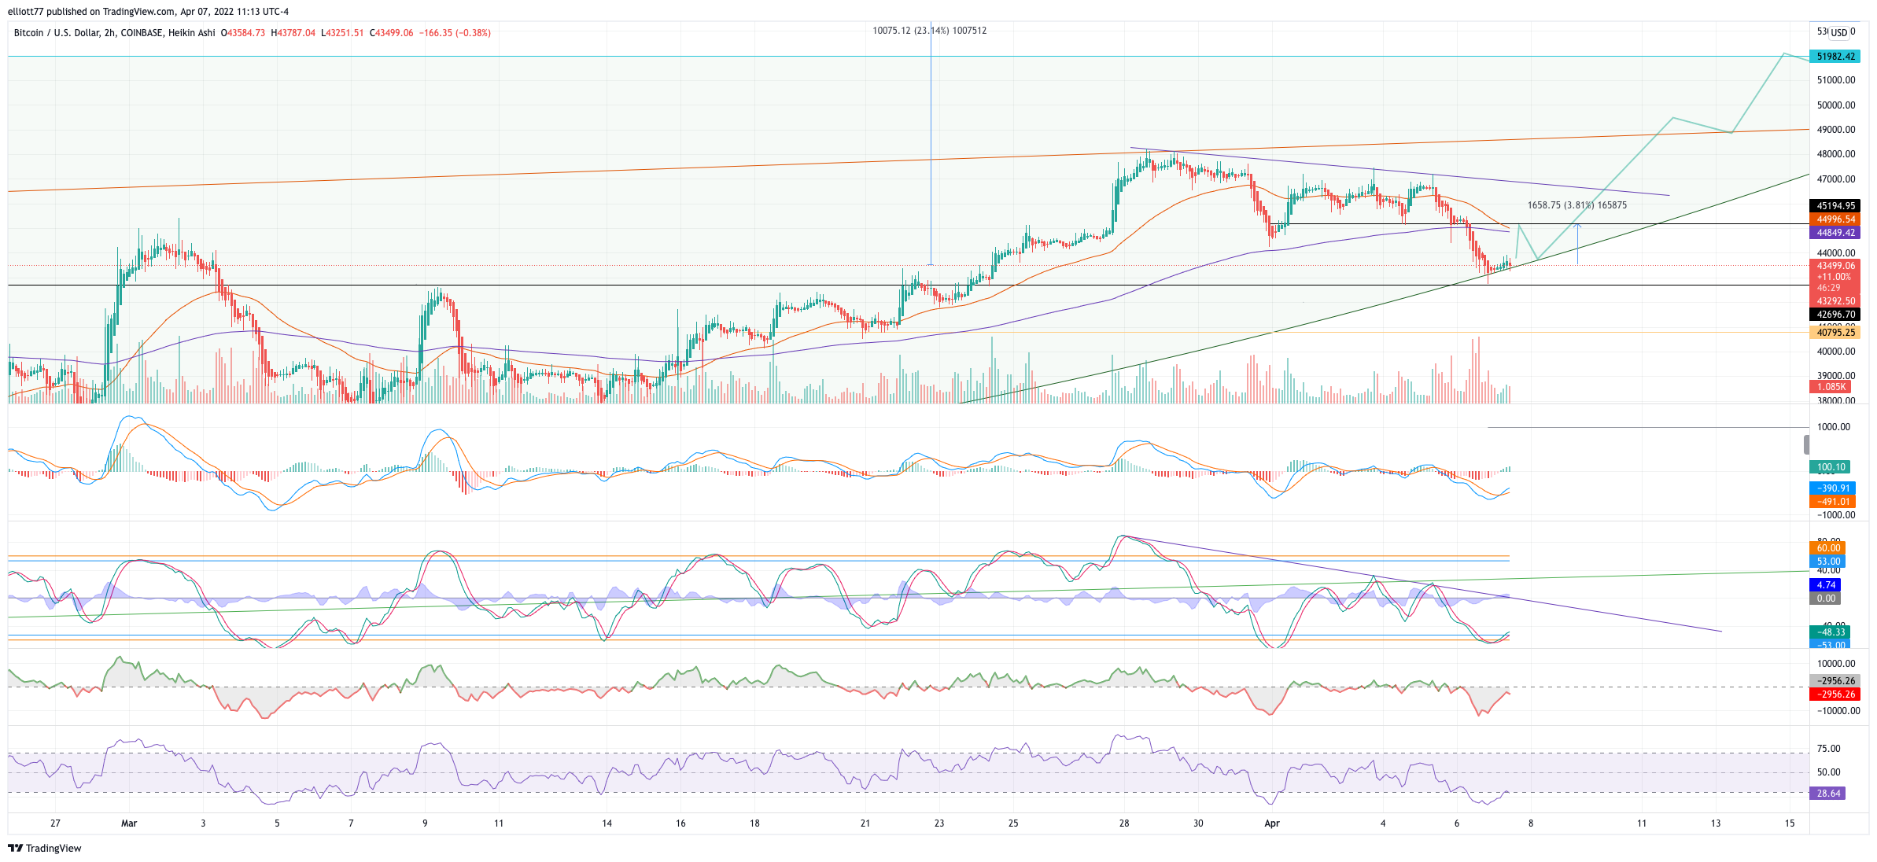Grab the gray pane scroll handle near the MACD scale

point(1806,444)
